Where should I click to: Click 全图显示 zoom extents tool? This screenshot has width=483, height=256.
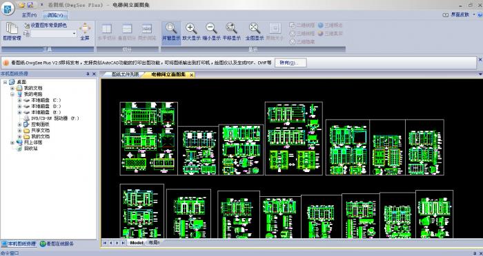[x=255, y=32]
